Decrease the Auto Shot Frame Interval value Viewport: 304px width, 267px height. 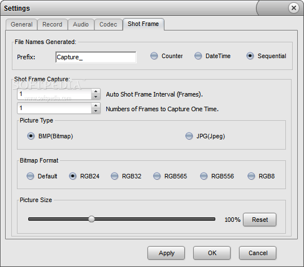(x=95, y=97)
